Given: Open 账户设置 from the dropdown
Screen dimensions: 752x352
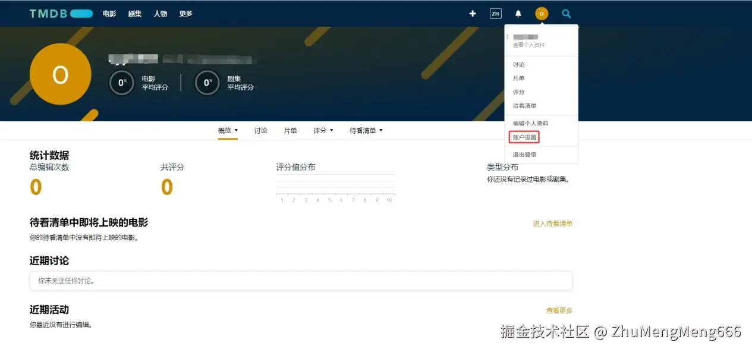Looking at the screenshot, I should click(525, 137).
